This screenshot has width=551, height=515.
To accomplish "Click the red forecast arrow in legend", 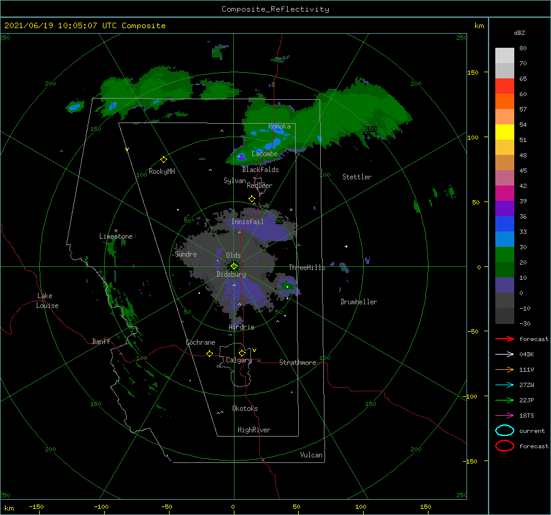I will pos(504,339).
